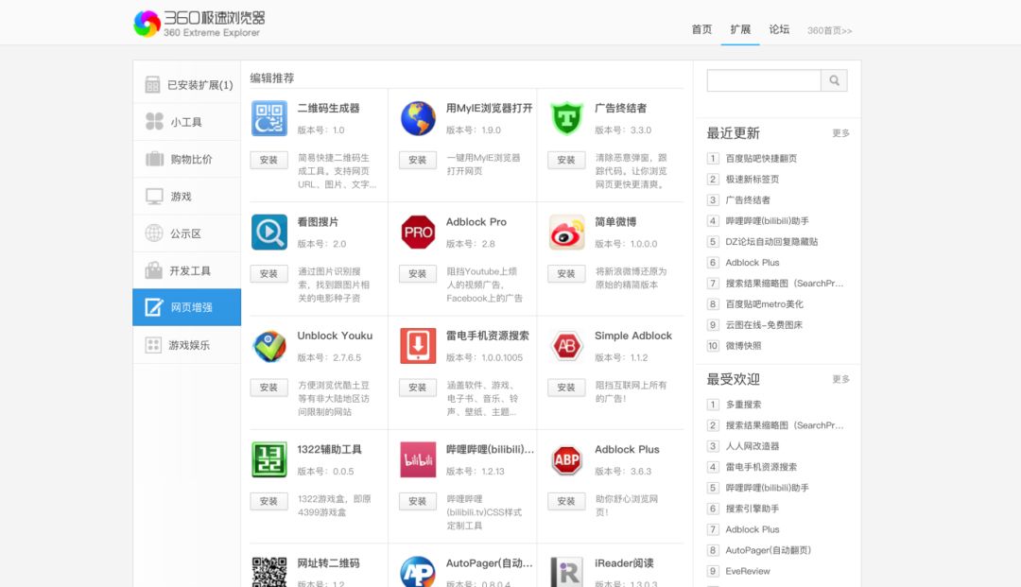Open the 看图搜片 magnifier icon

pyautogui.click(x=268, y=233)
